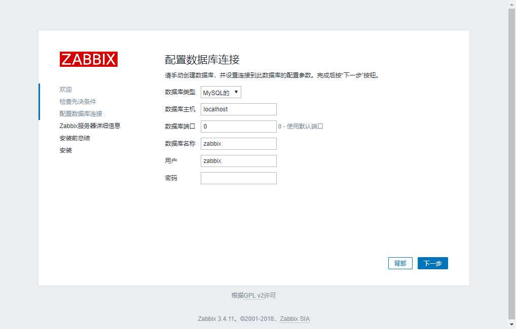Focus the database host field localhost
Screen dimensions: 516x329
(x=239, y=109)
